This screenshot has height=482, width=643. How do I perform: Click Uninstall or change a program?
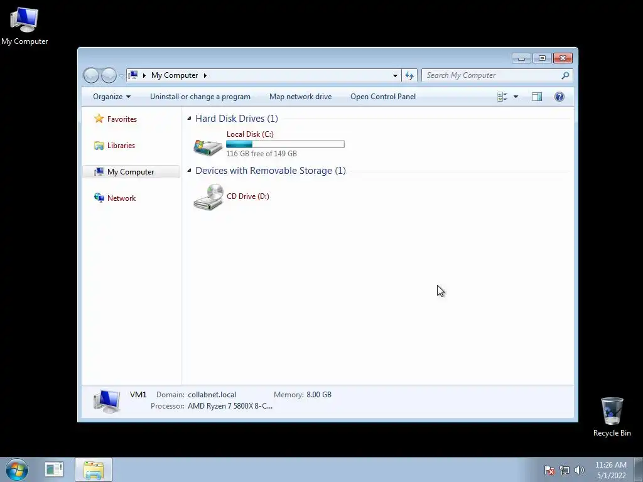pyautogui.click(x=200, y=97)
